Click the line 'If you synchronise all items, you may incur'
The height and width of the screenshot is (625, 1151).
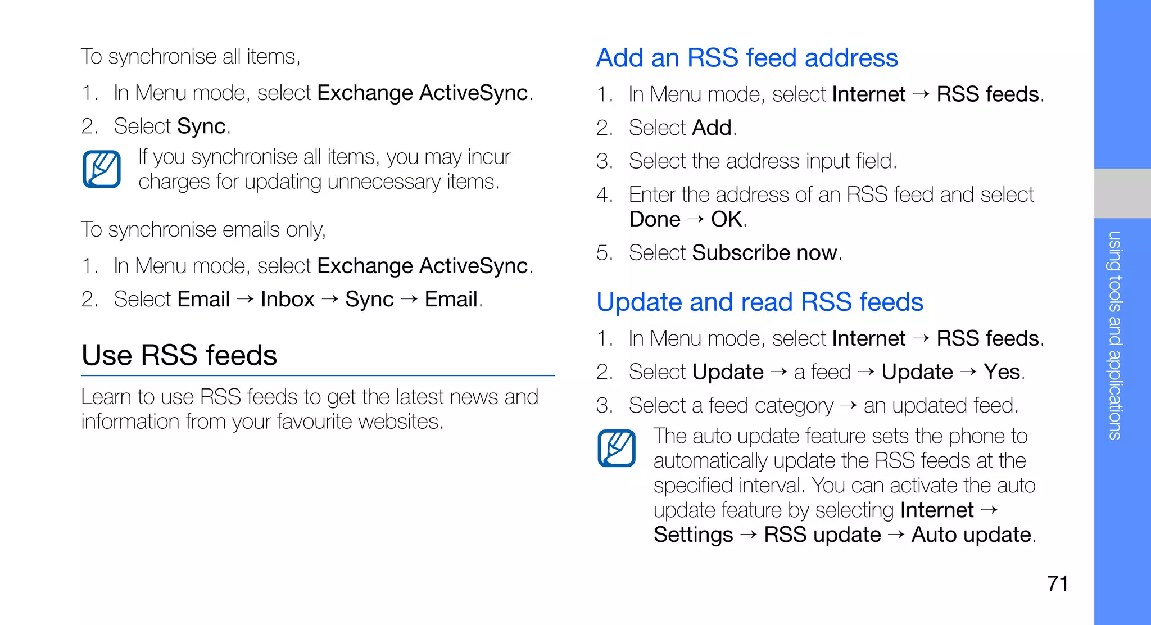(324, 157)
